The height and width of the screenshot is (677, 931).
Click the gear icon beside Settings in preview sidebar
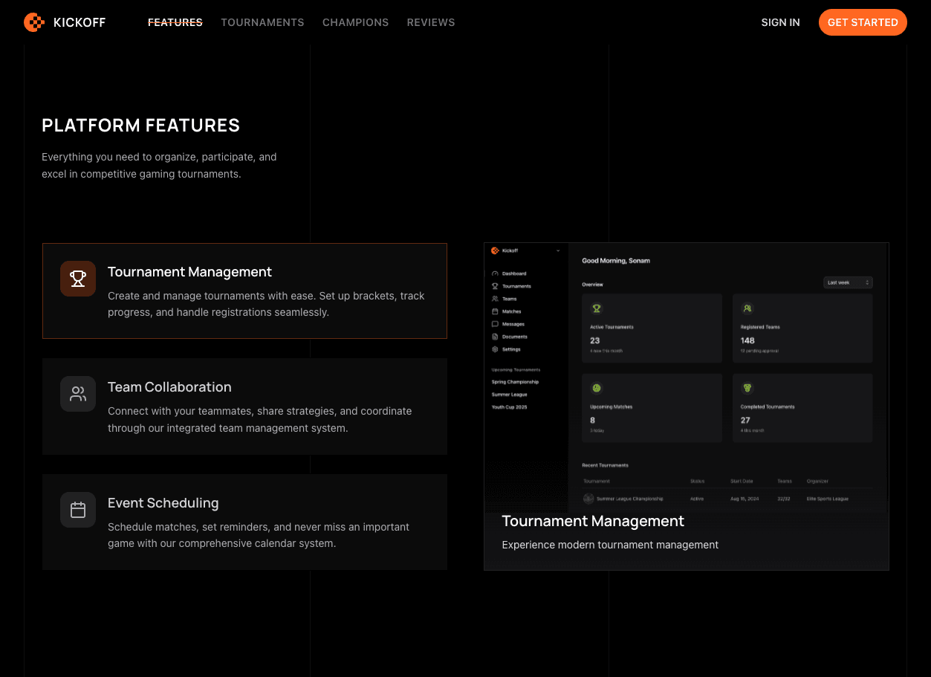(496, 349)
